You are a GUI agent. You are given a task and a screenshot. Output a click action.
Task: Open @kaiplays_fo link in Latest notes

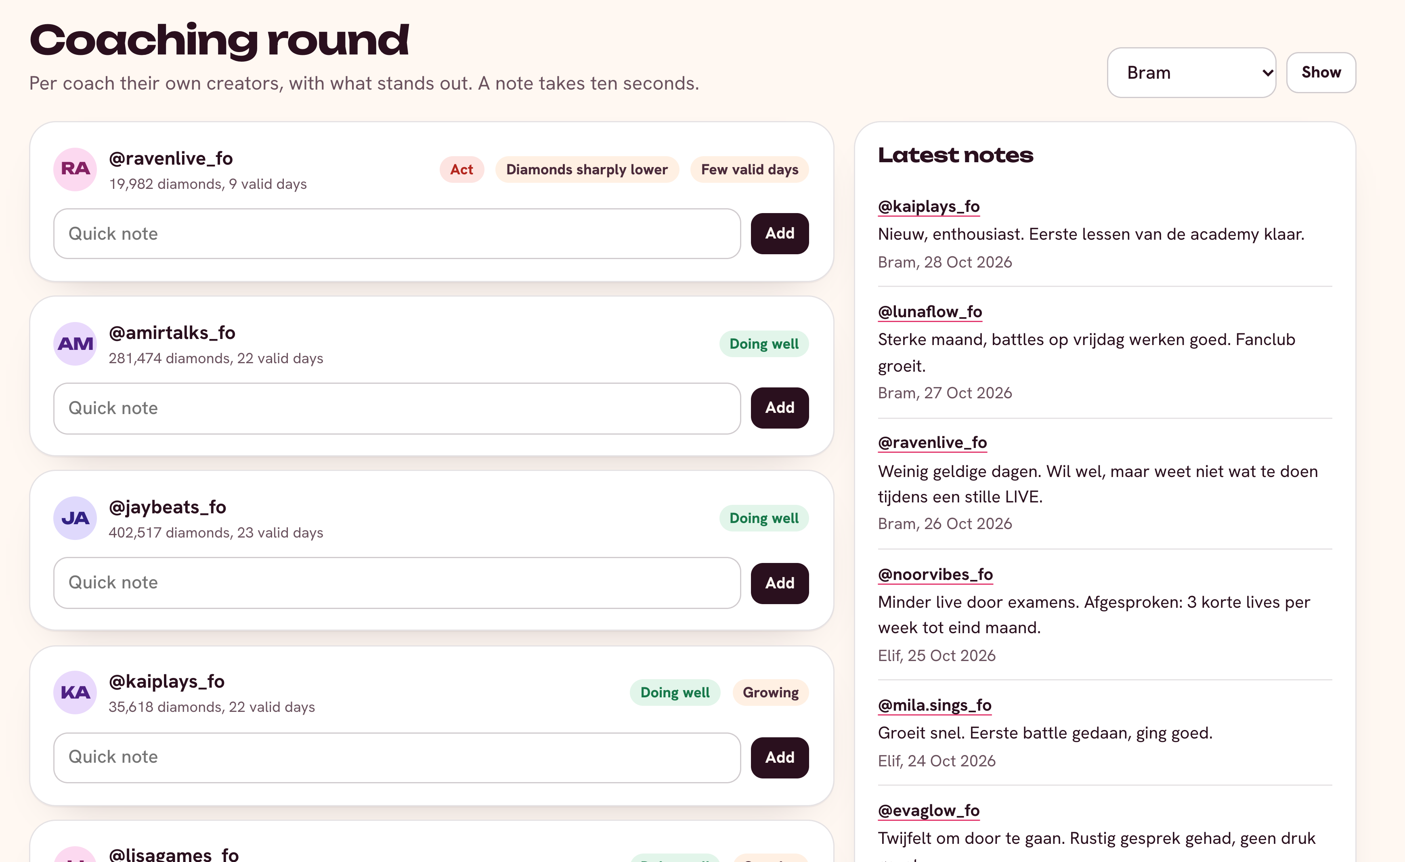pos(929,206)
